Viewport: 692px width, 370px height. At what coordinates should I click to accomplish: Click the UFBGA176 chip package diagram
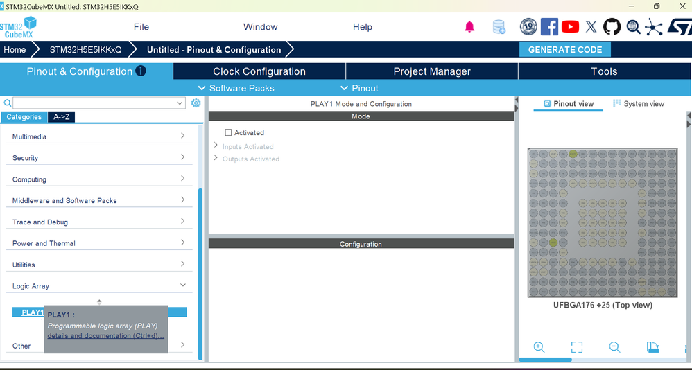(603, 222)
